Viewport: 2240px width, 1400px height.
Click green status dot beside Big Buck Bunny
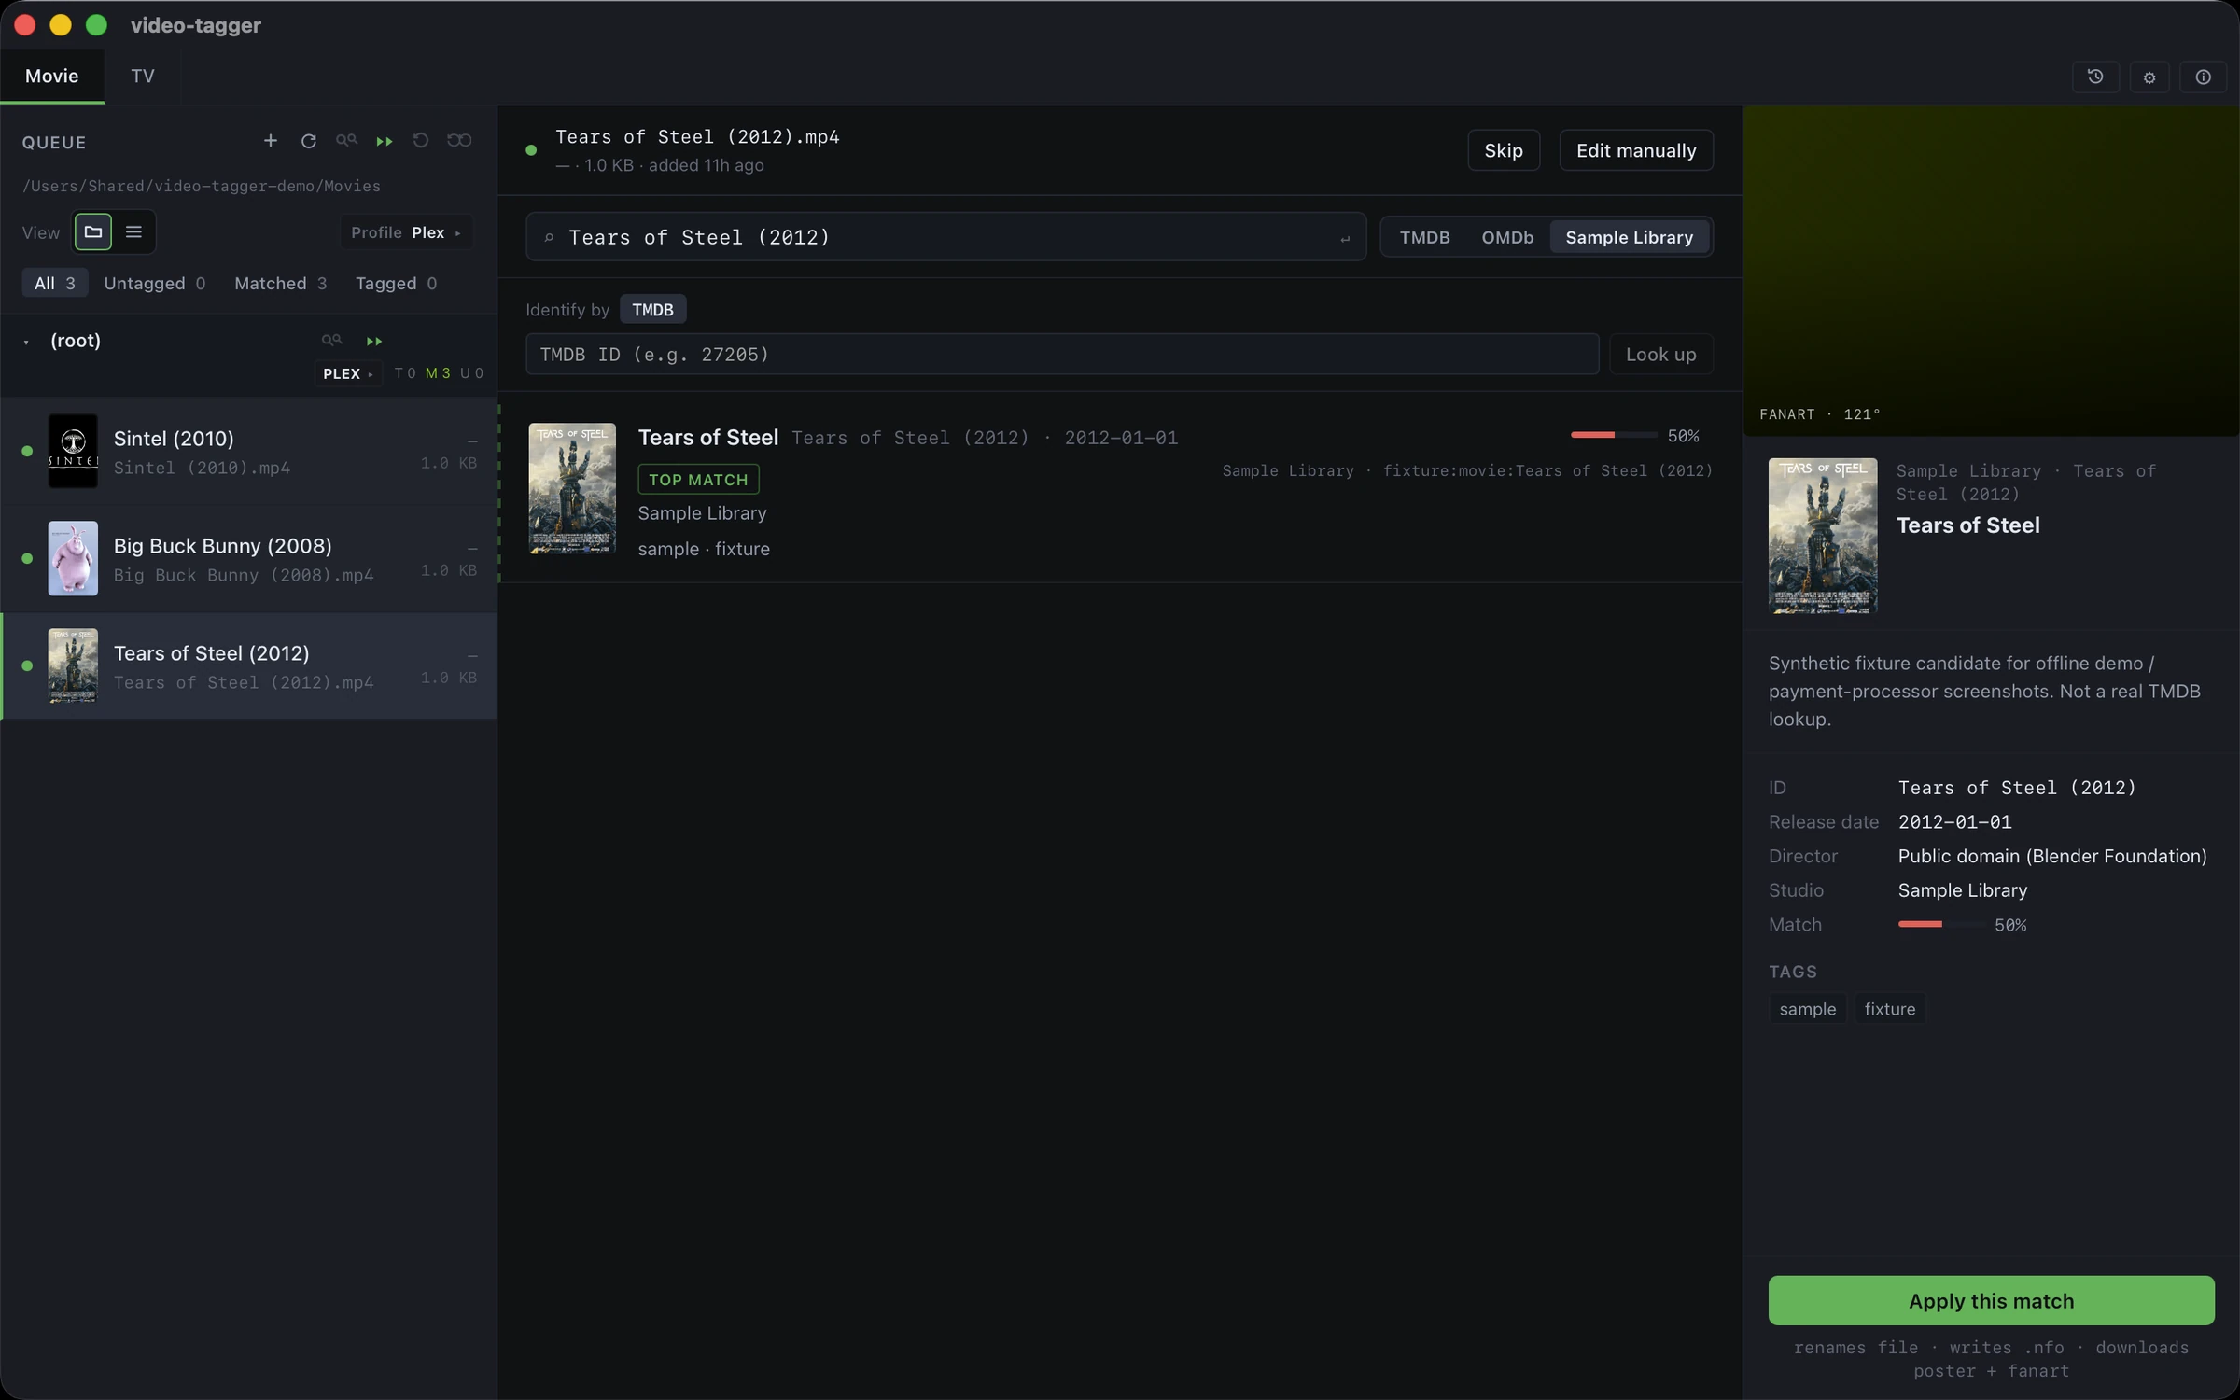point(27,558)
